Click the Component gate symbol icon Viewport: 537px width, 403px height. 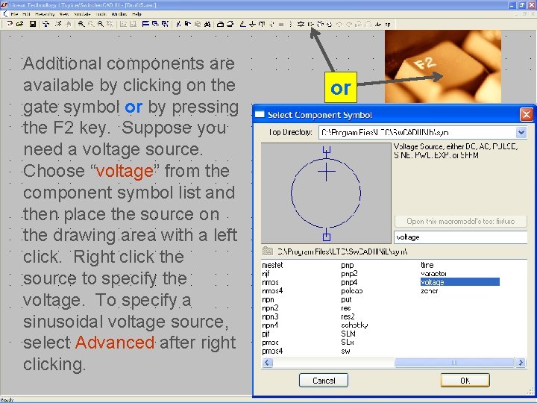310,24
